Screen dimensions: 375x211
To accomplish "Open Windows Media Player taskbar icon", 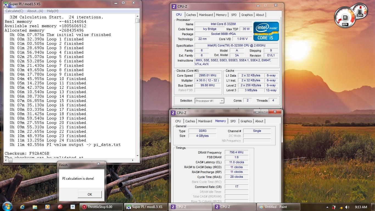I will [47, 207].
